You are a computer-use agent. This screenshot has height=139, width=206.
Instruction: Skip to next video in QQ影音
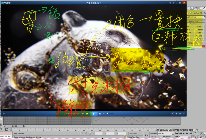[x=100, y=114]
